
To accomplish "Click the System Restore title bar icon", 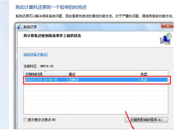I will [x=20, y=27].
